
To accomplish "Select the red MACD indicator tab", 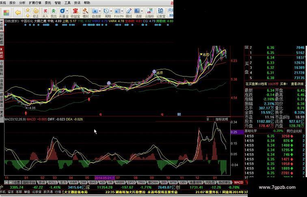I will pos(239,182).
